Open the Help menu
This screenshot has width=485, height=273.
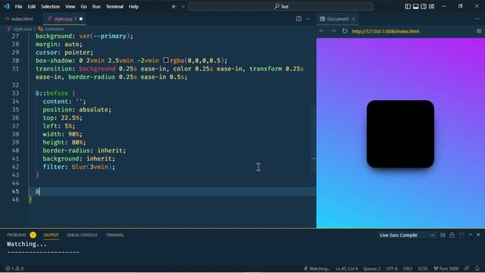pos(133,7)
